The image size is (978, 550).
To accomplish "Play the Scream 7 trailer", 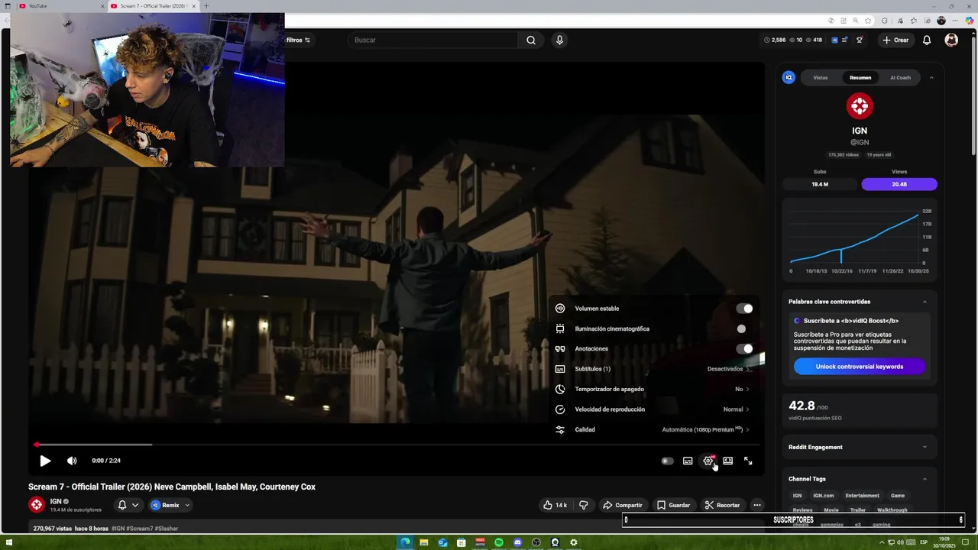I will click(x=45, y=461).
